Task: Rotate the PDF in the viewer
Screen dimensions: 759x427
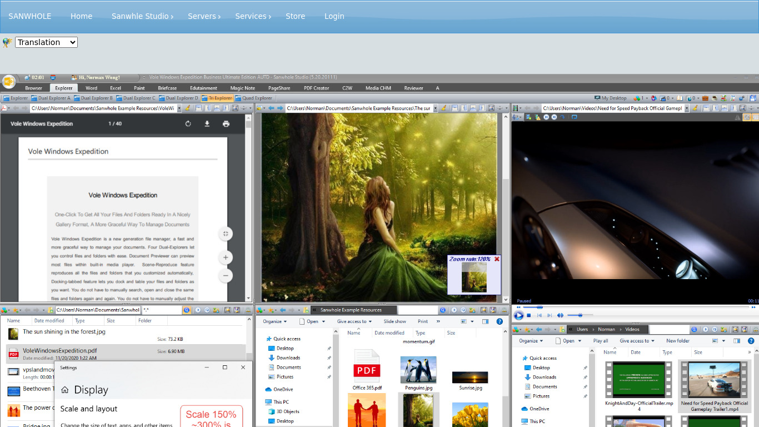Action: pyautogui.click(x=188, y=124)
